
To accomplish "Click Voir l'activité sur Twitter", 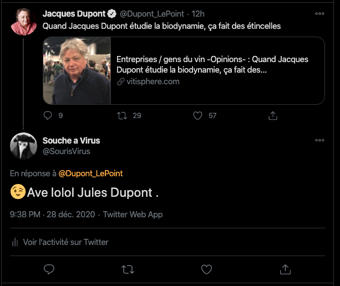I will (x=65, y=242).
